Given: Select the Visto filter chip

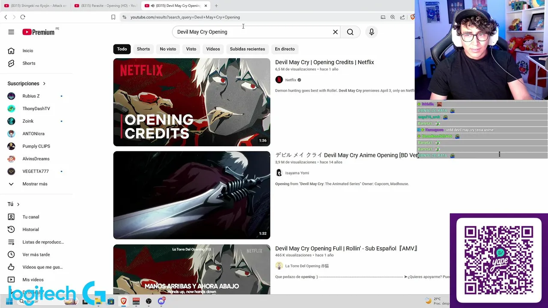Looking at the screenshot, I should (191, 49).
